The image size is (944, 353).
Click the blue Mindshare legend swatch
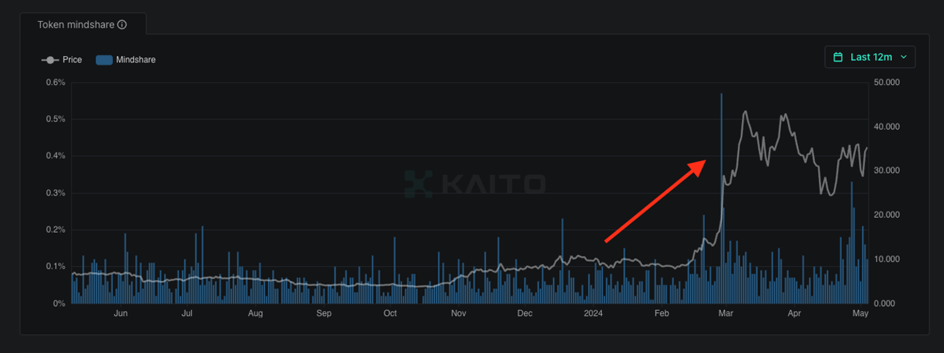click(104, 60)
